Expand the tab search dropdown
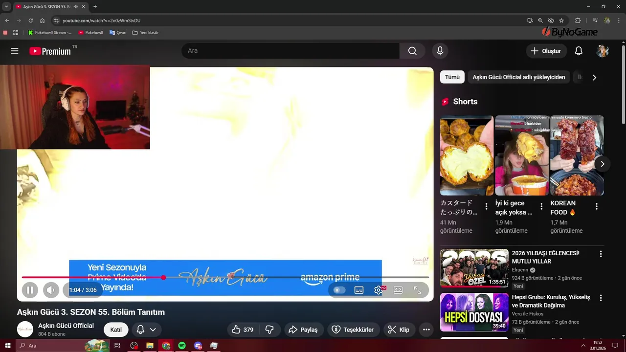Screen dimensions: 626x352 coord(6,7)
